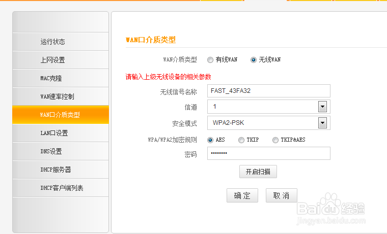Expand the 安全模式 dropdown arrow
Viewport: 387px width, 234px height.
(322, 123)
